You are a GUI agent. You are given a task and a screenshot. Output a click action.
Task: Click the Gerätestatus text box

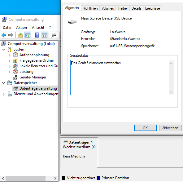pos(122,78)
